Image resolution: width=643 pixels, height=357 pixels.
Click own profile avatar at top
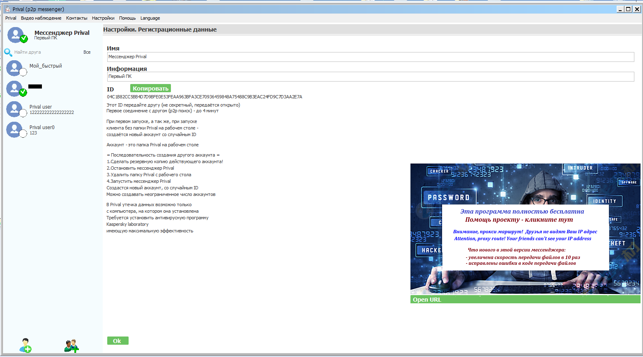pyautogui.click(x=16, y=35)
